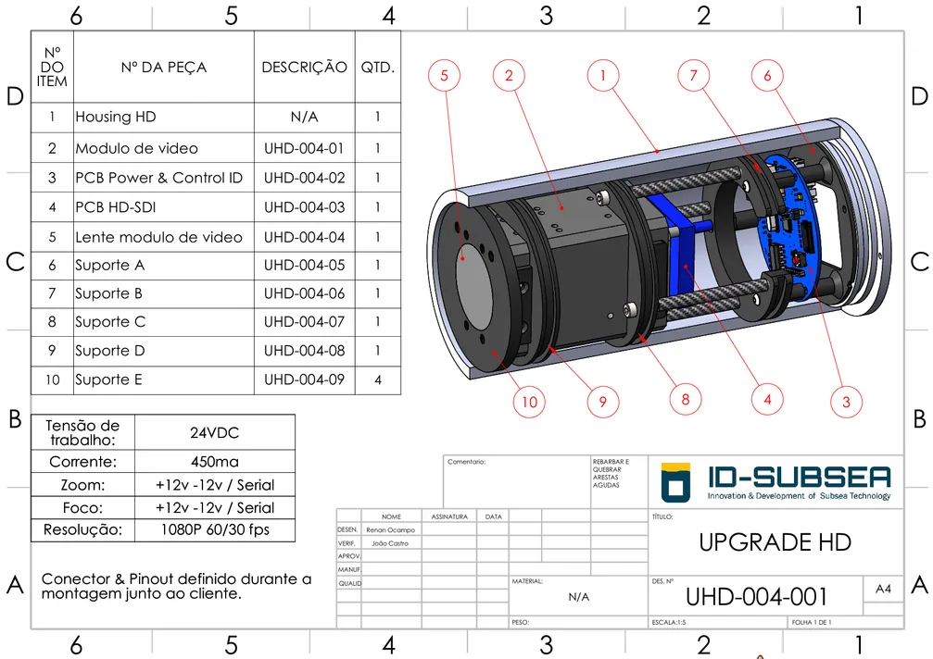Click balloon number 6 callout
This screenshot has width=933, height=659.
767,76
